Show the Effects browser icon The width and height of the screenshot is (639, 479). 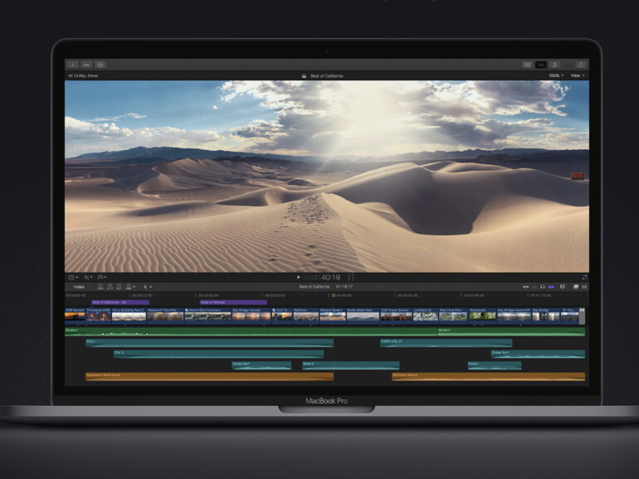tap(575, 287)
